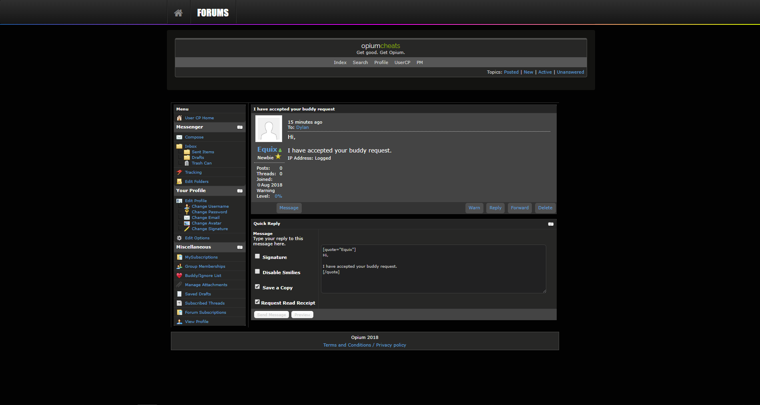Click the home icon in top navigation
Image resolution: width=760 pixels, height=405 pixels.
pos(178,13)
